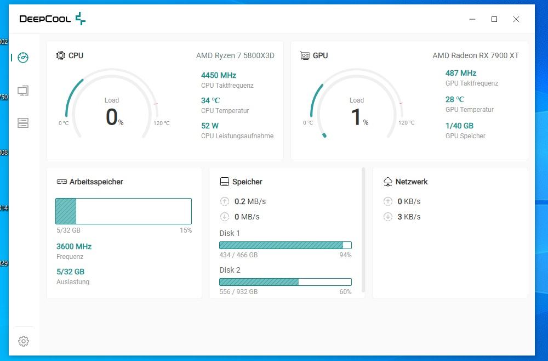The image size is (548, 361).
Task: Click the 487 MHz GPU frequency value
Action: tap(461, 73)
